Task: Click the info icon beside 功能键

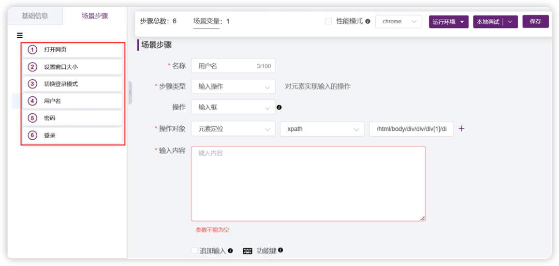Action: (281, 250)
